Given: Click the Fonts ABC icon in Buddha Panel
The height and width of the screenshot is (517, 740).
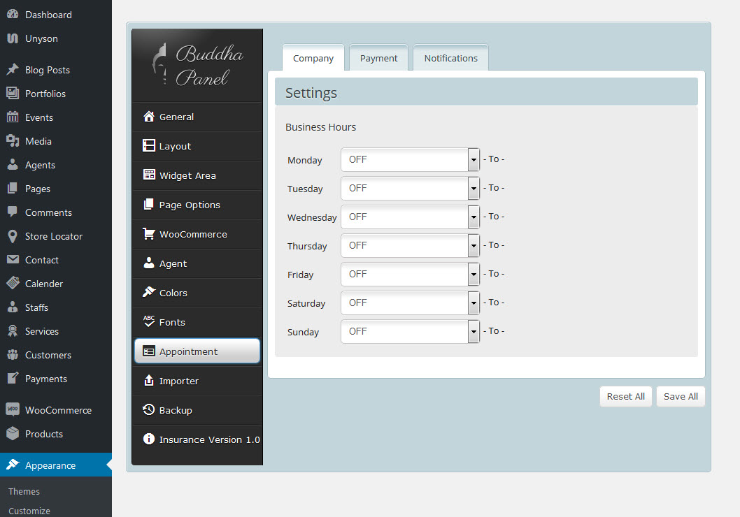Looking at the screenshot, I should [x=149, y=321].
